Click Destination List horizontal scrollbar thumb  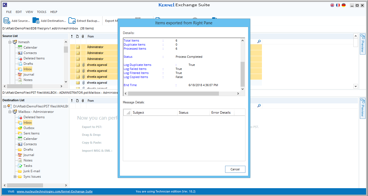[x=25, y=185]
